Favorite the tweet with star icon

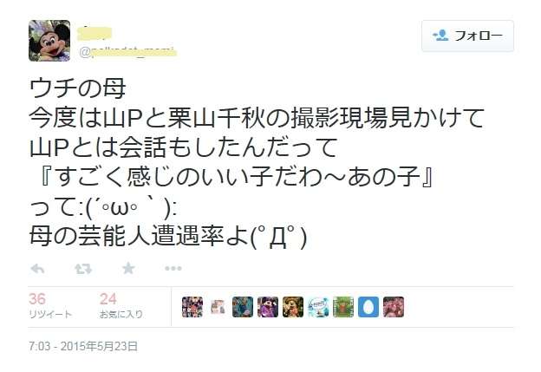point(128,268)
